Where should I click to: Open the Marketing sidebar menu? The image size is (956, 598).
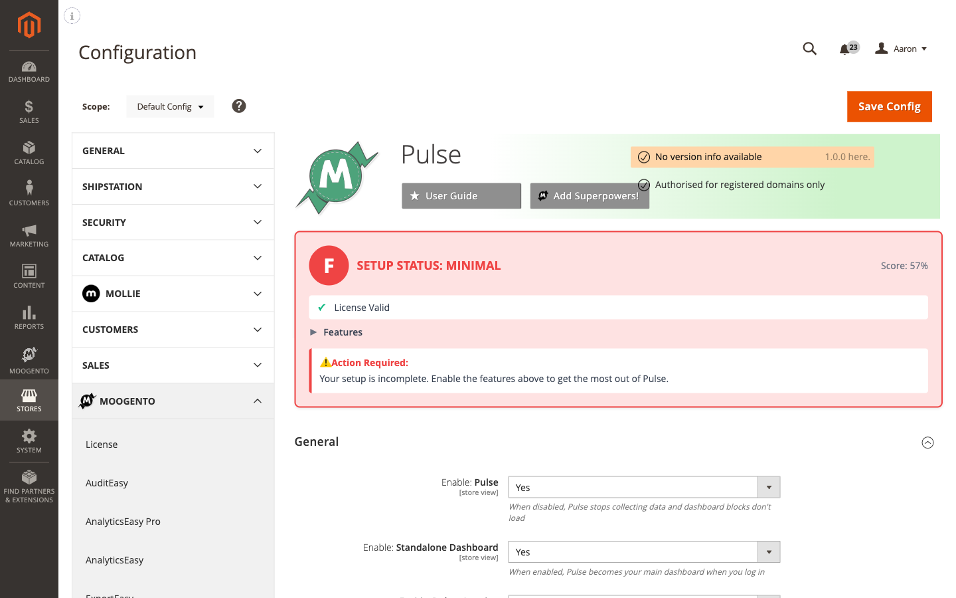(x=29, y=236)
